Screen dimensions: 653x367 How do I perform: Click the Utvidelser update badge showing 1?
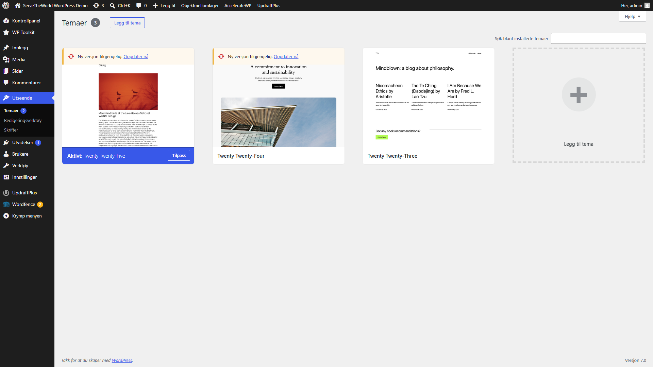pos(38,143)
